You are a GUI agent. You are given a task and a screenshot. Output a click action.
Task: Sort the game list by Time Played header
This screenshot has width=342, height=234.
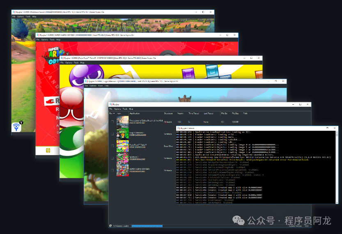pos(193,113)
